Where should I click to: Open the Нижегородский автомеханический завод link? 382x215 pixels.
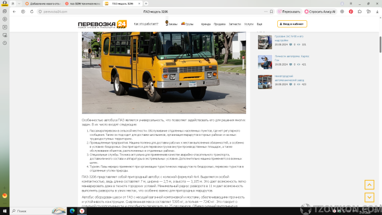click(x=289, y=78)
